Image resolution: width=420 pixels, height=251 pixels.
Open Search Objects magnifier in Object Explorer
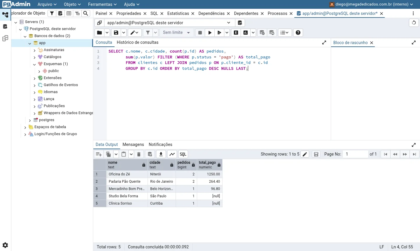[x=86, y=13]
